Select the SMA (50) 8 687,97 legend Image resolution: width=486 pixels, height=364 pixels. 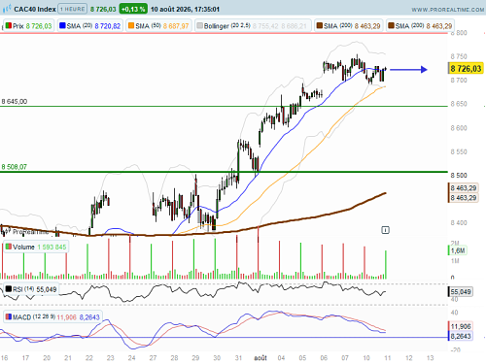pyautogui.click(x=158, y=26)
